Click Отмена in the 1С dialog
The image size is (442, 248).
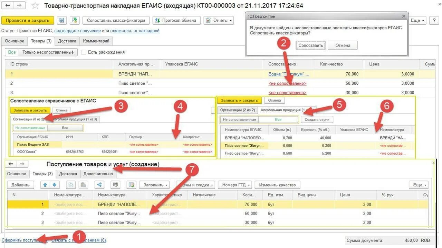(x=343, y=45)
